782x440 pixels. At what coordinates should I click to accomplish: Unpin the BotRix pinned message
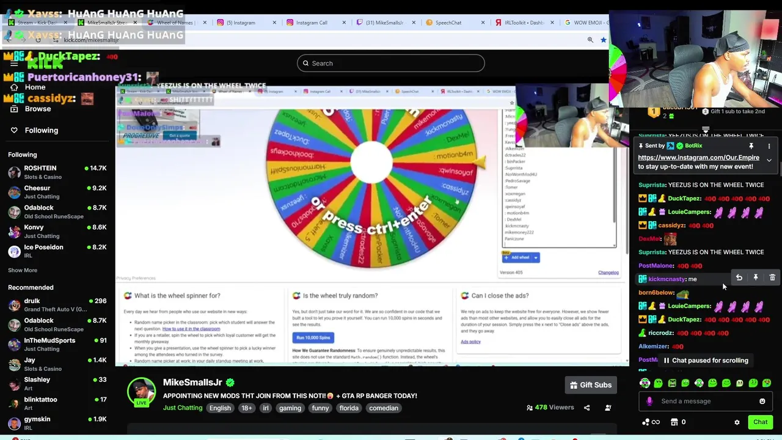[x=751, y=146]
